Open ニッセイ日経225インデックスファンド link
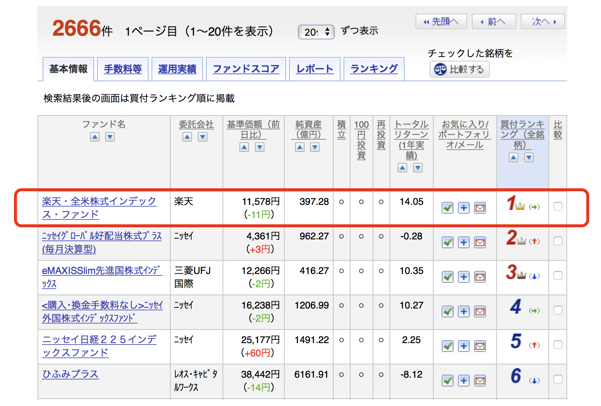 tap(99, 346)
